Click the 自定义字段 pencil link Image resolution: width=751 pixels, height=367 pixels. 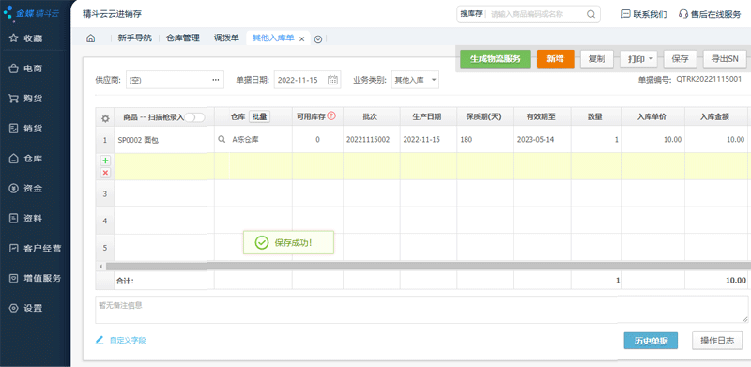pos(121,340)
